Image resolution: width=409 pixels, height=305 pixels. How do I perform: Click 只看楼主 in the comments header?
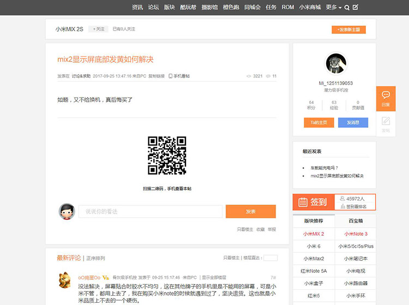231,258
